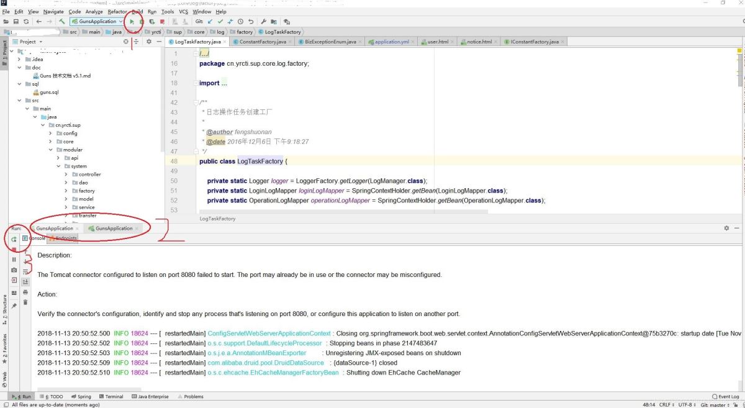Screen dimensions: 745x408
Task: Open the Refactor menu
Action: click(117, 11)
